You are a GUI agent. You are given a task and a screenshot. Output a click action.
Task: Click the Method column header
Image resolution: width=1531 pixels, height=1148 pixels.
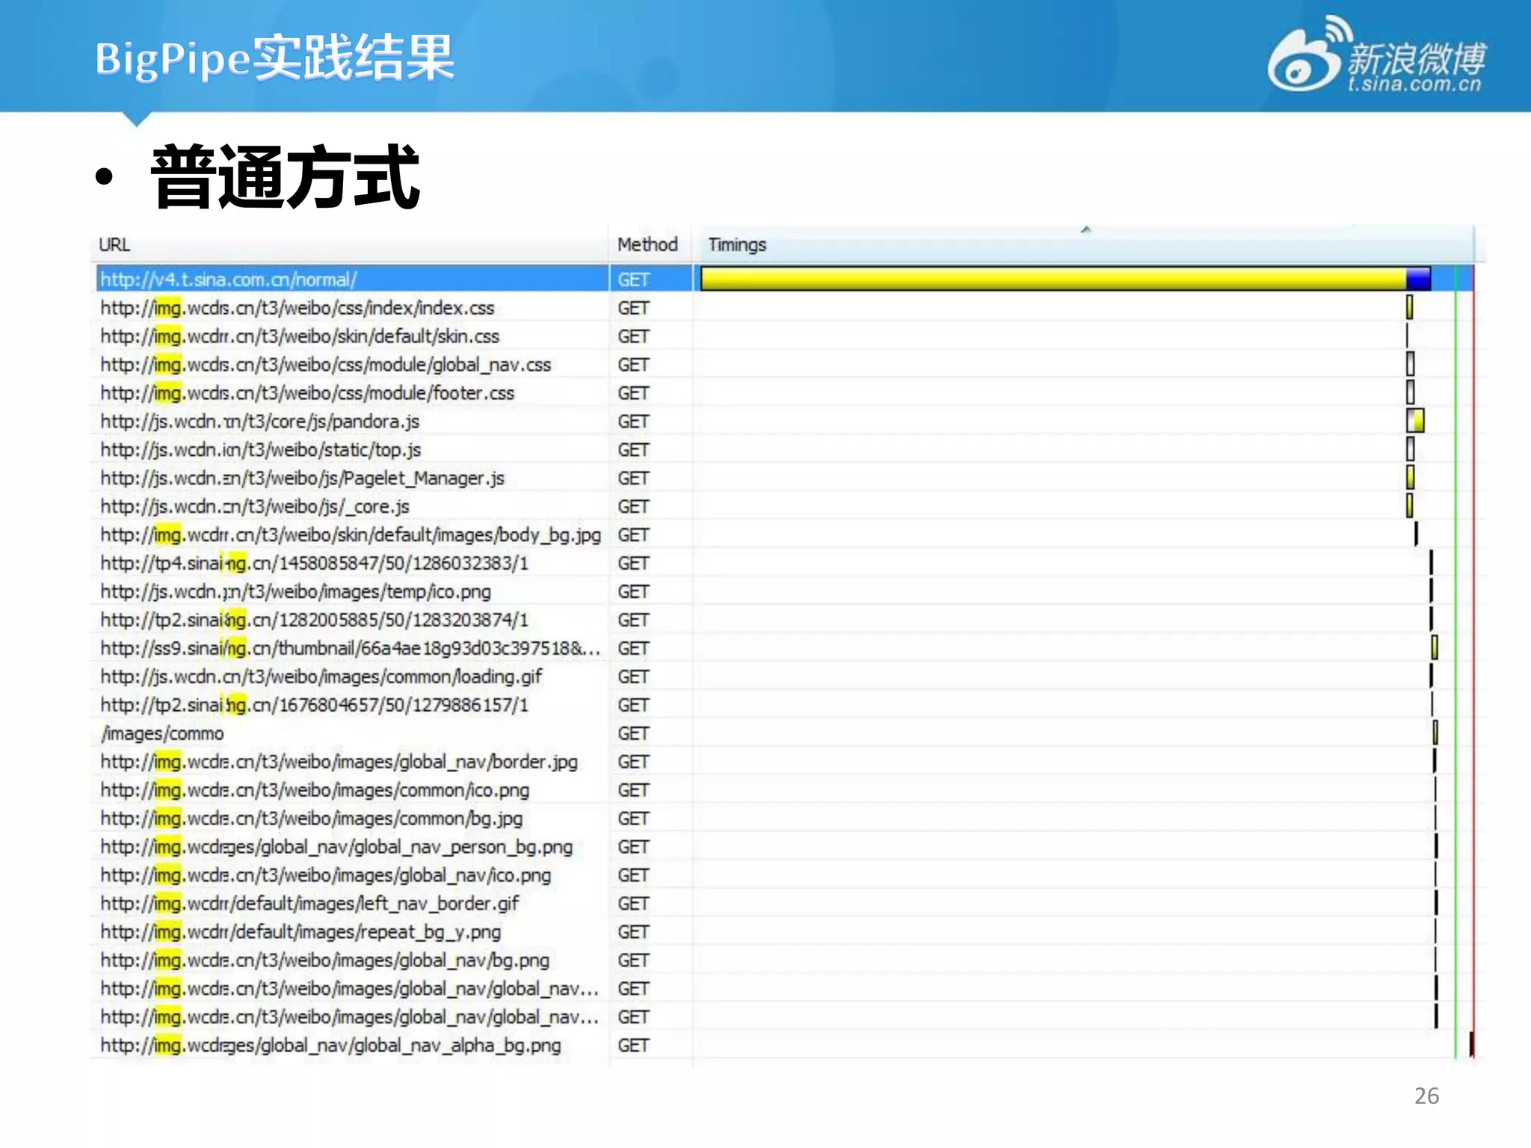click(647, 244)
